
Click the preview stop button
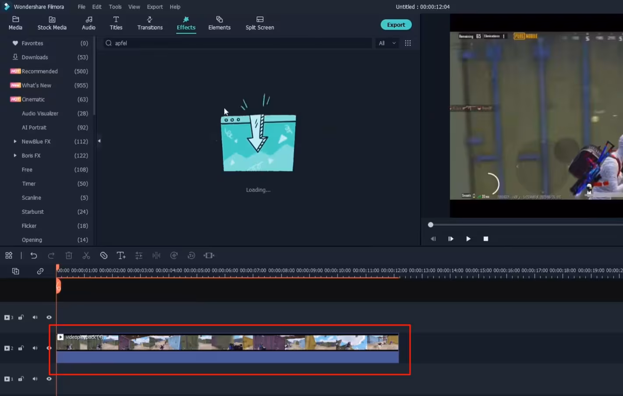(x=486, y=239)
